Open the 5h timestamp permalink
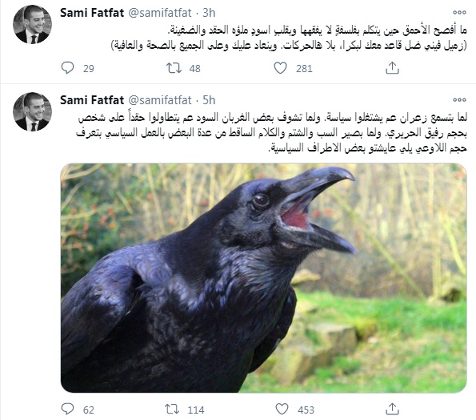Image resolution: width=476 pixels, height=420 pixels. [x=209, y=99]
